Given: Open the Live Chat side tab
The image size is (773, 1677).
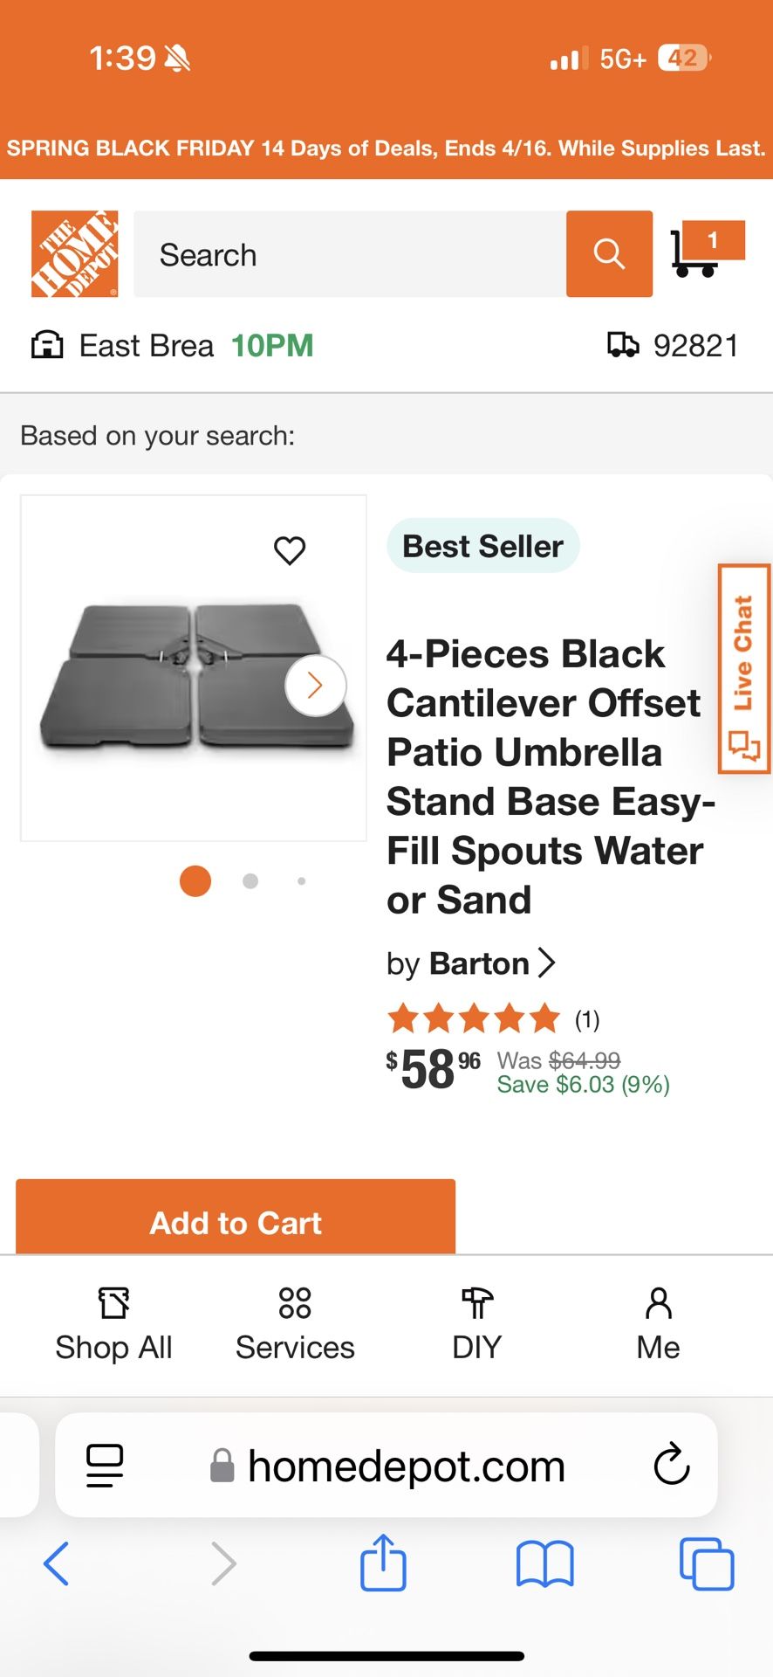Looking at the screenshot, I should click(743, 669).
